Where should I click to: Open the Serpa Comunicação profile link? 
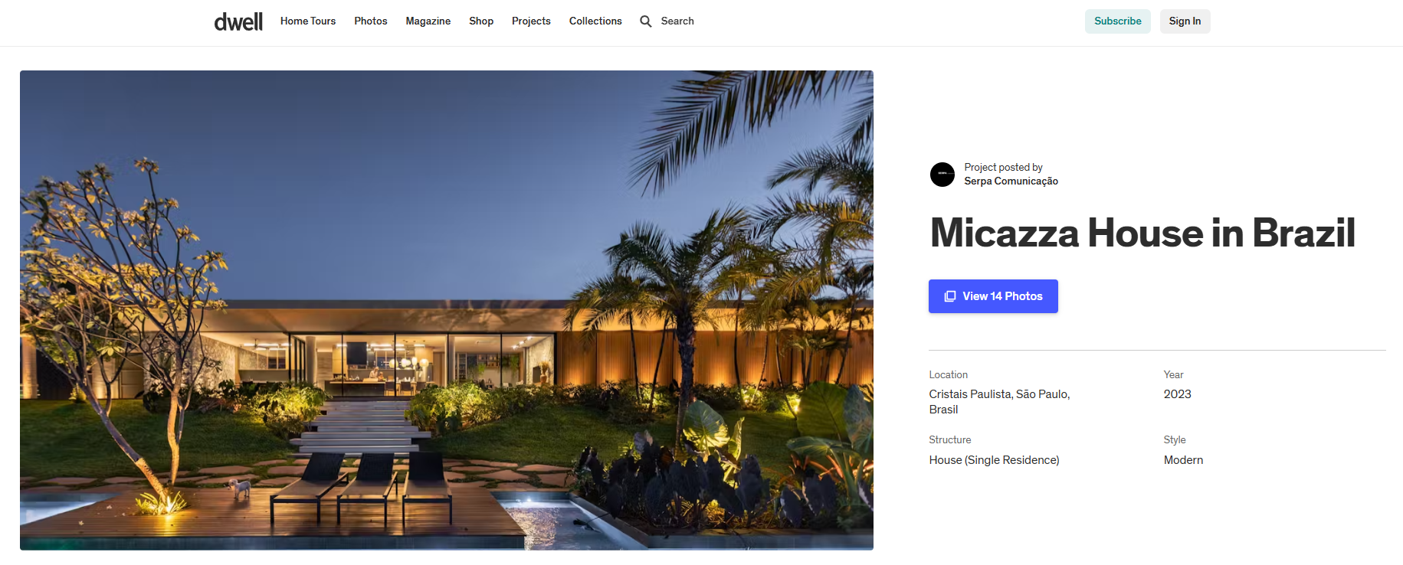click(x=1011, y=181)
